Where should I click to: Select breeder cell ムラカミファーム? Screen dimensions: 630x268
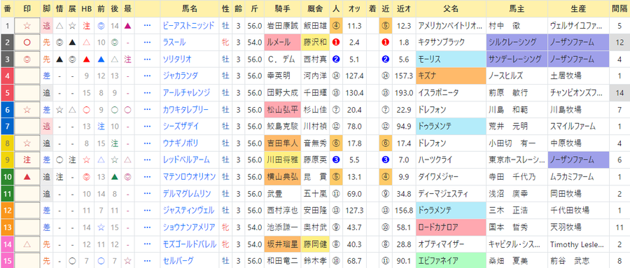pyautogui.click(x=579, y=176)
